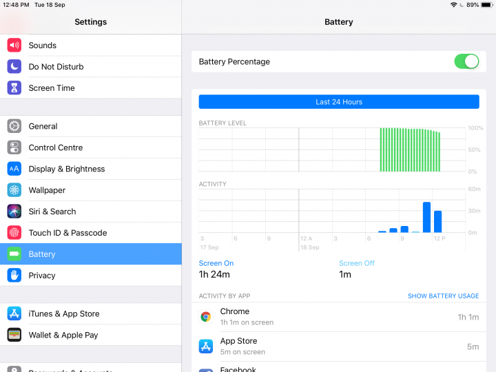The height and width of the screenshot is (372, 496).
Task: Toggle the Battery Percentage switch off
Action: [466, 61]
